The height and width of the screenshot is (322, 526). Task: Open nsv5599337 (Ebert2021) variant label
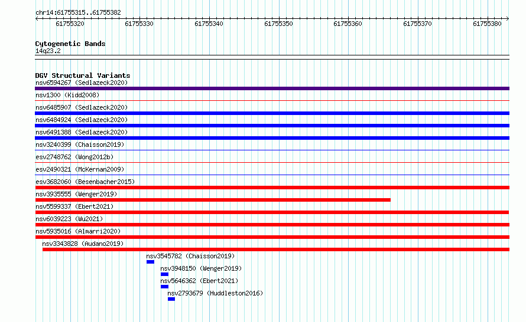74,206
